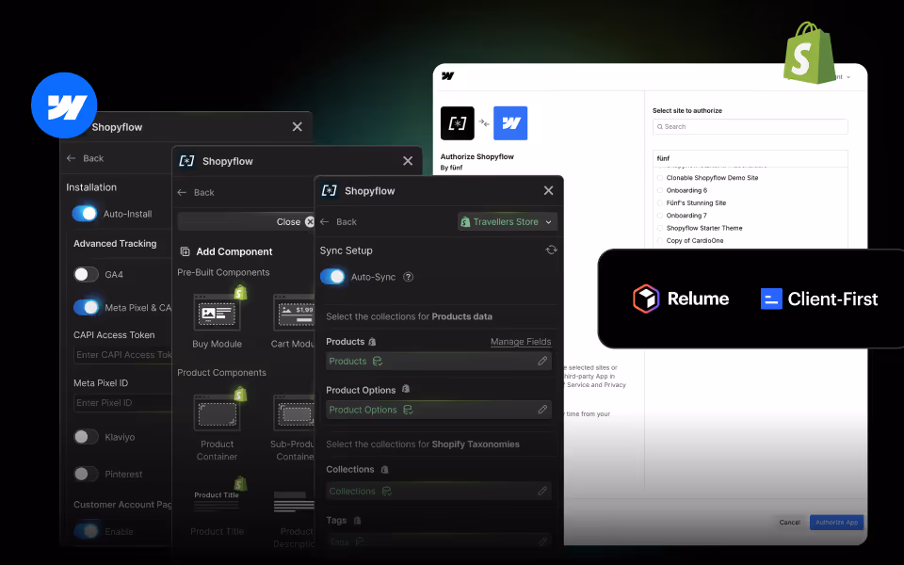Click the 'fünf' workspace heading in site list

[x=663, y=158]
